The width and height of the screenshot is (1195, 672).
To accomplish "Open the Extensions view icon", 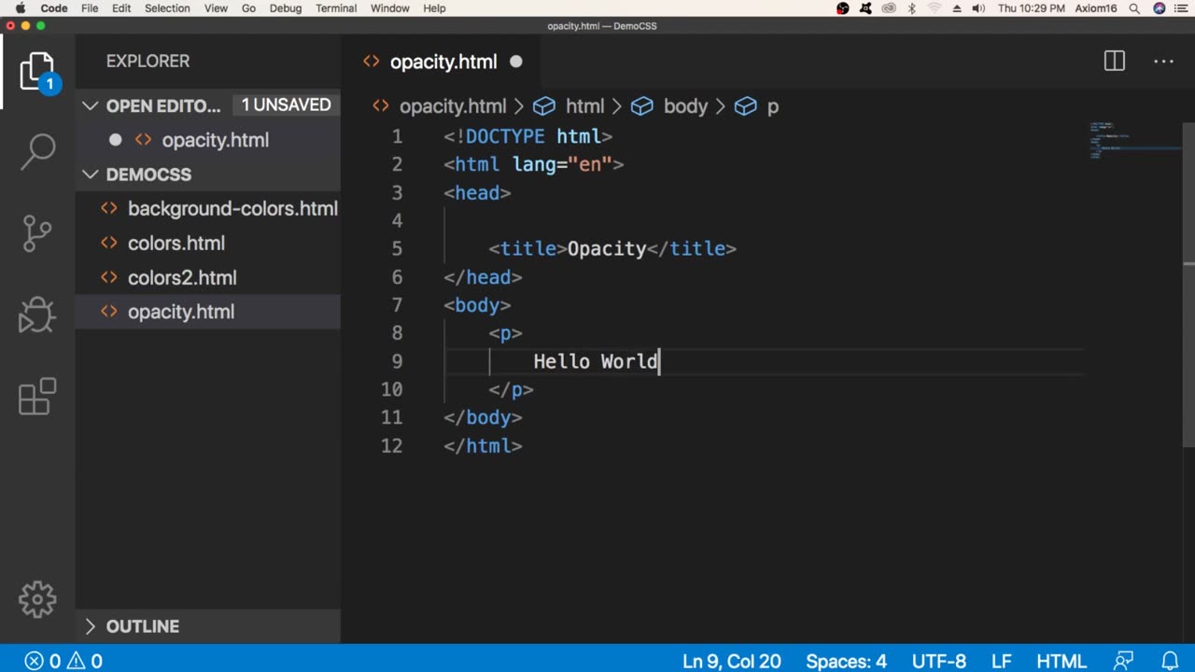I will pos(37,397).
